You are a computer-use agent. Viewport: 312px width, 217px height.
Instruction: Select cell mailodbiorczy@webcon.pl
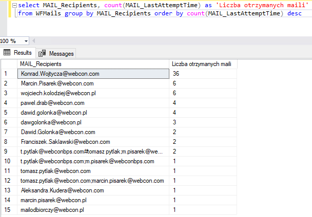click(93, 210)
